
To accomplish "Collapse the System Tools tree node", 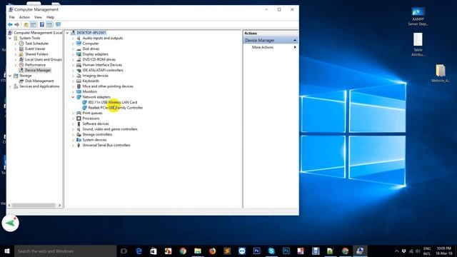I will pyautogui.click(x=10, y=38).
